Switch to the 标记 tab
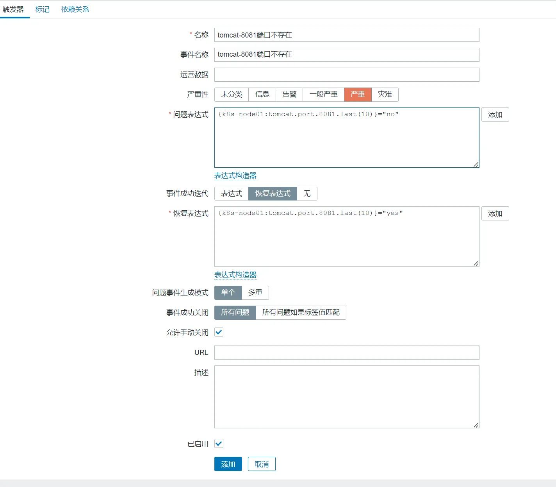 (x=42, y=9)
